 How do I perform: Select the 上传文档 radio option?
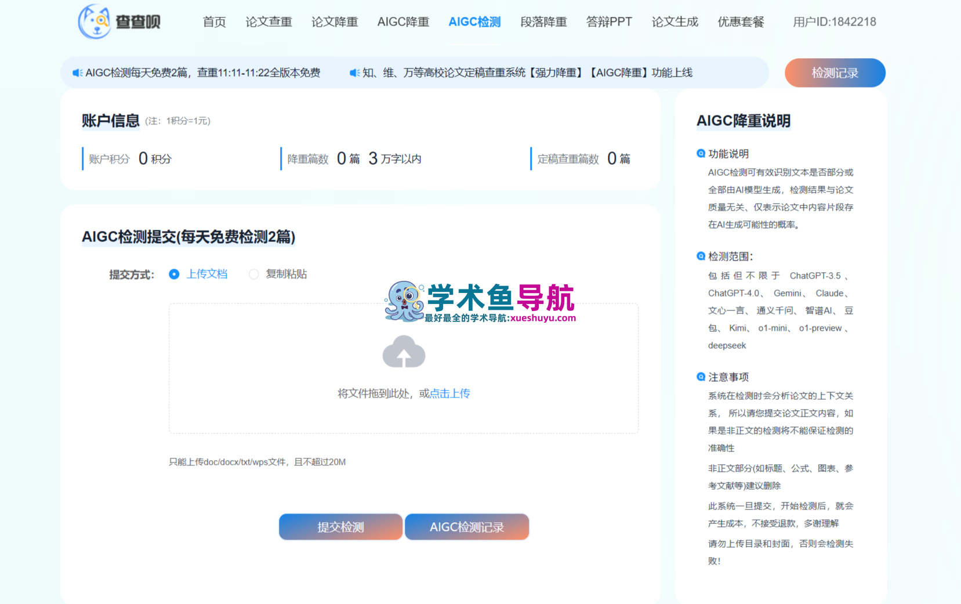tap(174, 274)
